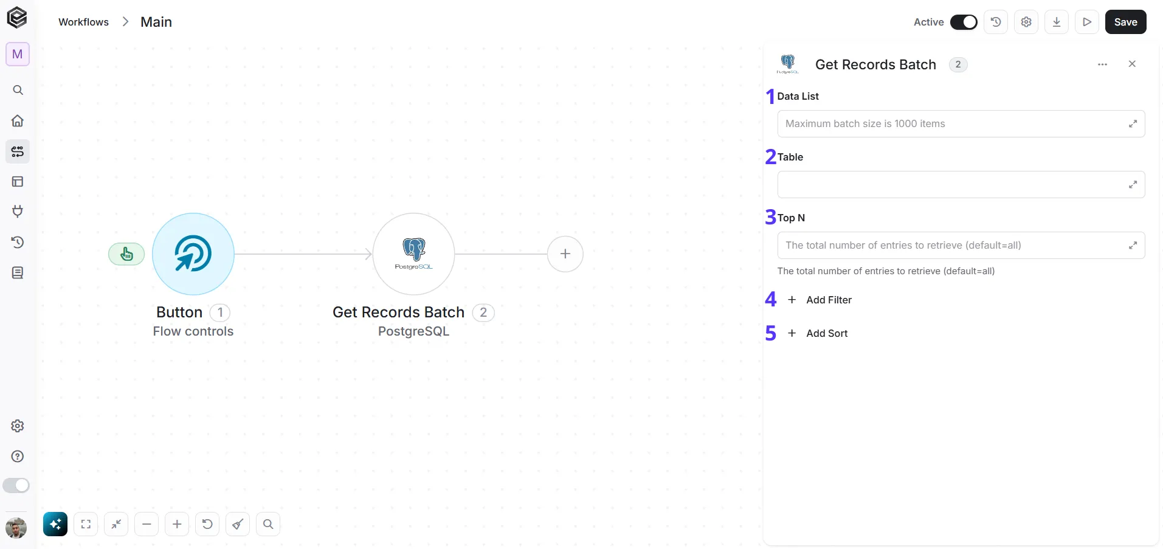Screen dimensions: 1163x549
Task: Open the help question mark icon
Action: pos(18,456)
